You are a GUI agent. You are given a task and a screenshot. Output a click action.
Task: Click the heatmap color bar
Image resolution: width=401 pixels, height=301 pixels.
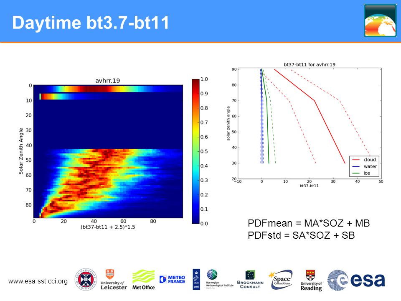[x=195, y=151]
